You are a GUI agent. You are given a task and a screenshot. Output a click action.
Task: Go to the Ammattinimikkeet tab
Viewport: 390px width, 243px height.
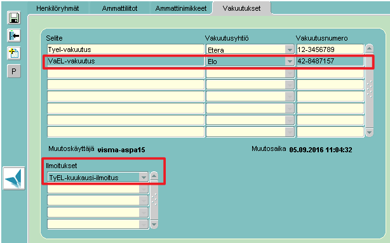181,8
